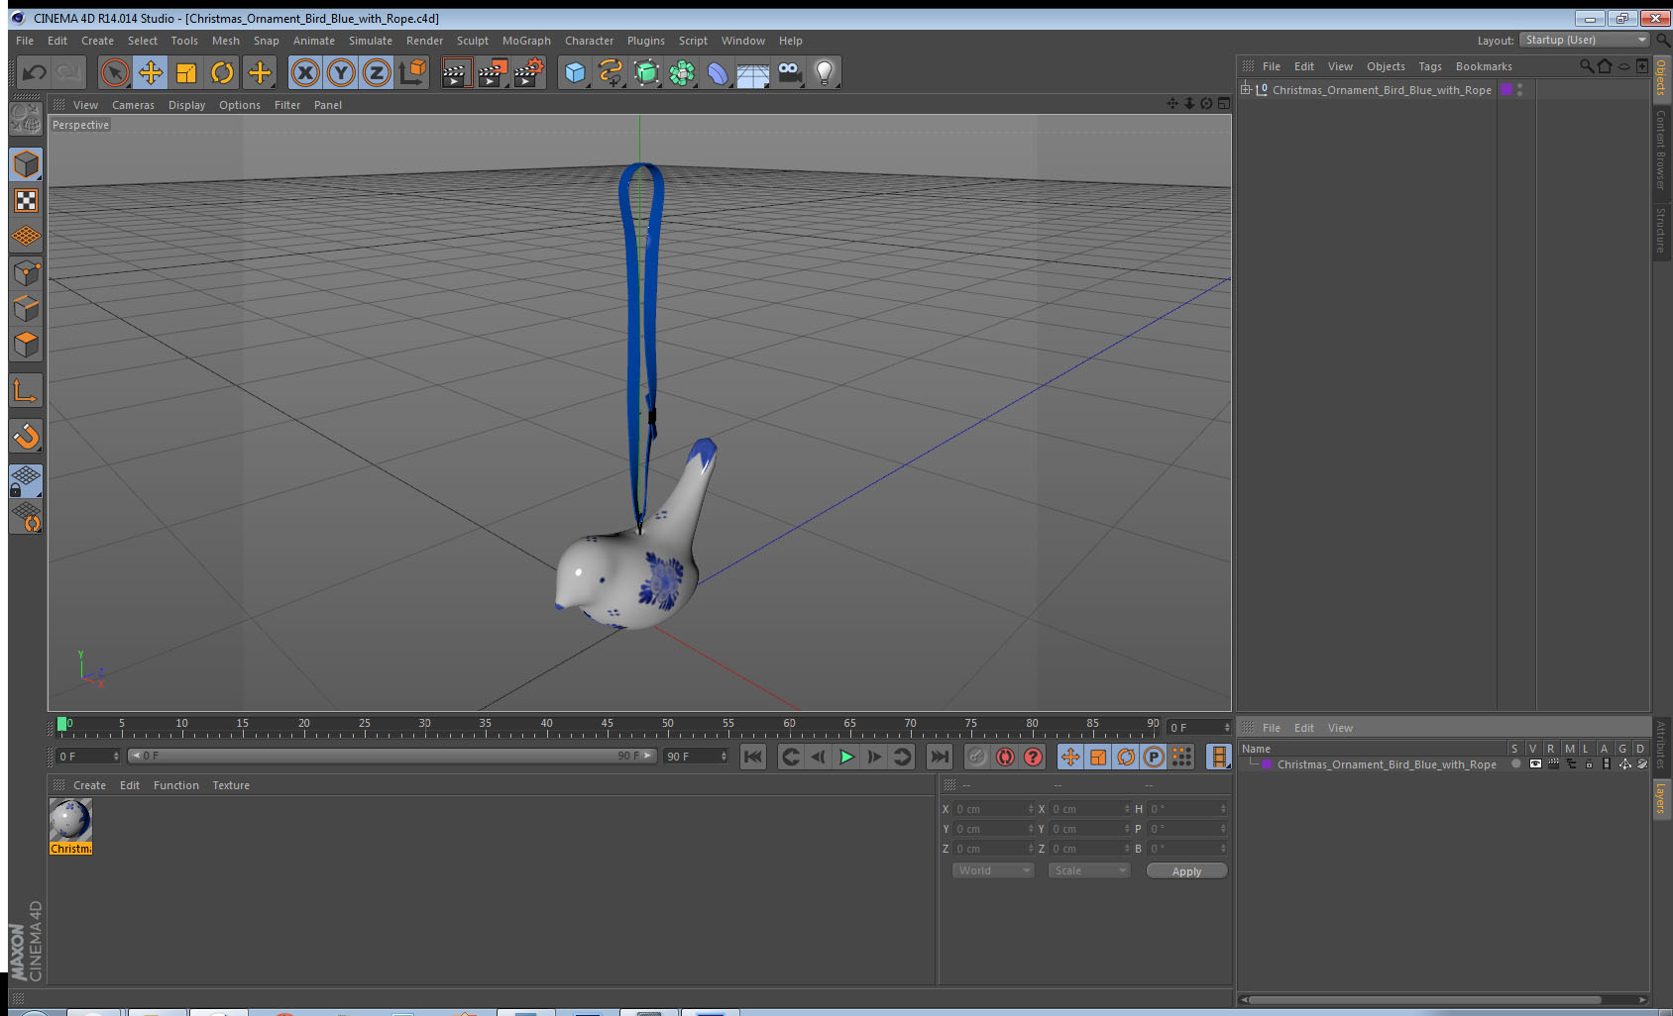Click Render View clapperboard icon

456,72
